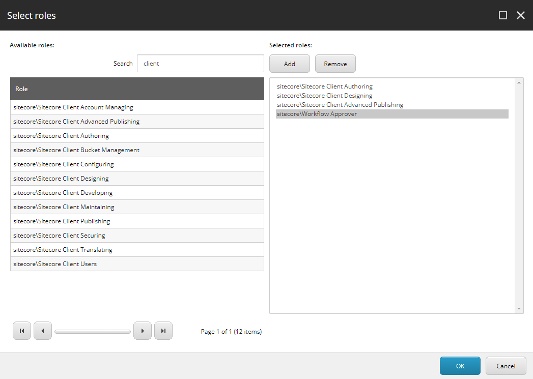533x379 pixels.
Task: Remove the highlighted selected role
Action: [335, 64]
